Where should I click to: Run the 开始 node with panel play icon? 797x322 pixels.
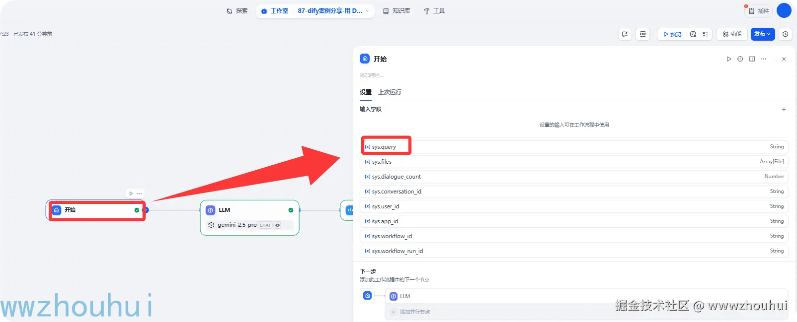pyautogui.click(x=729, y=59)
